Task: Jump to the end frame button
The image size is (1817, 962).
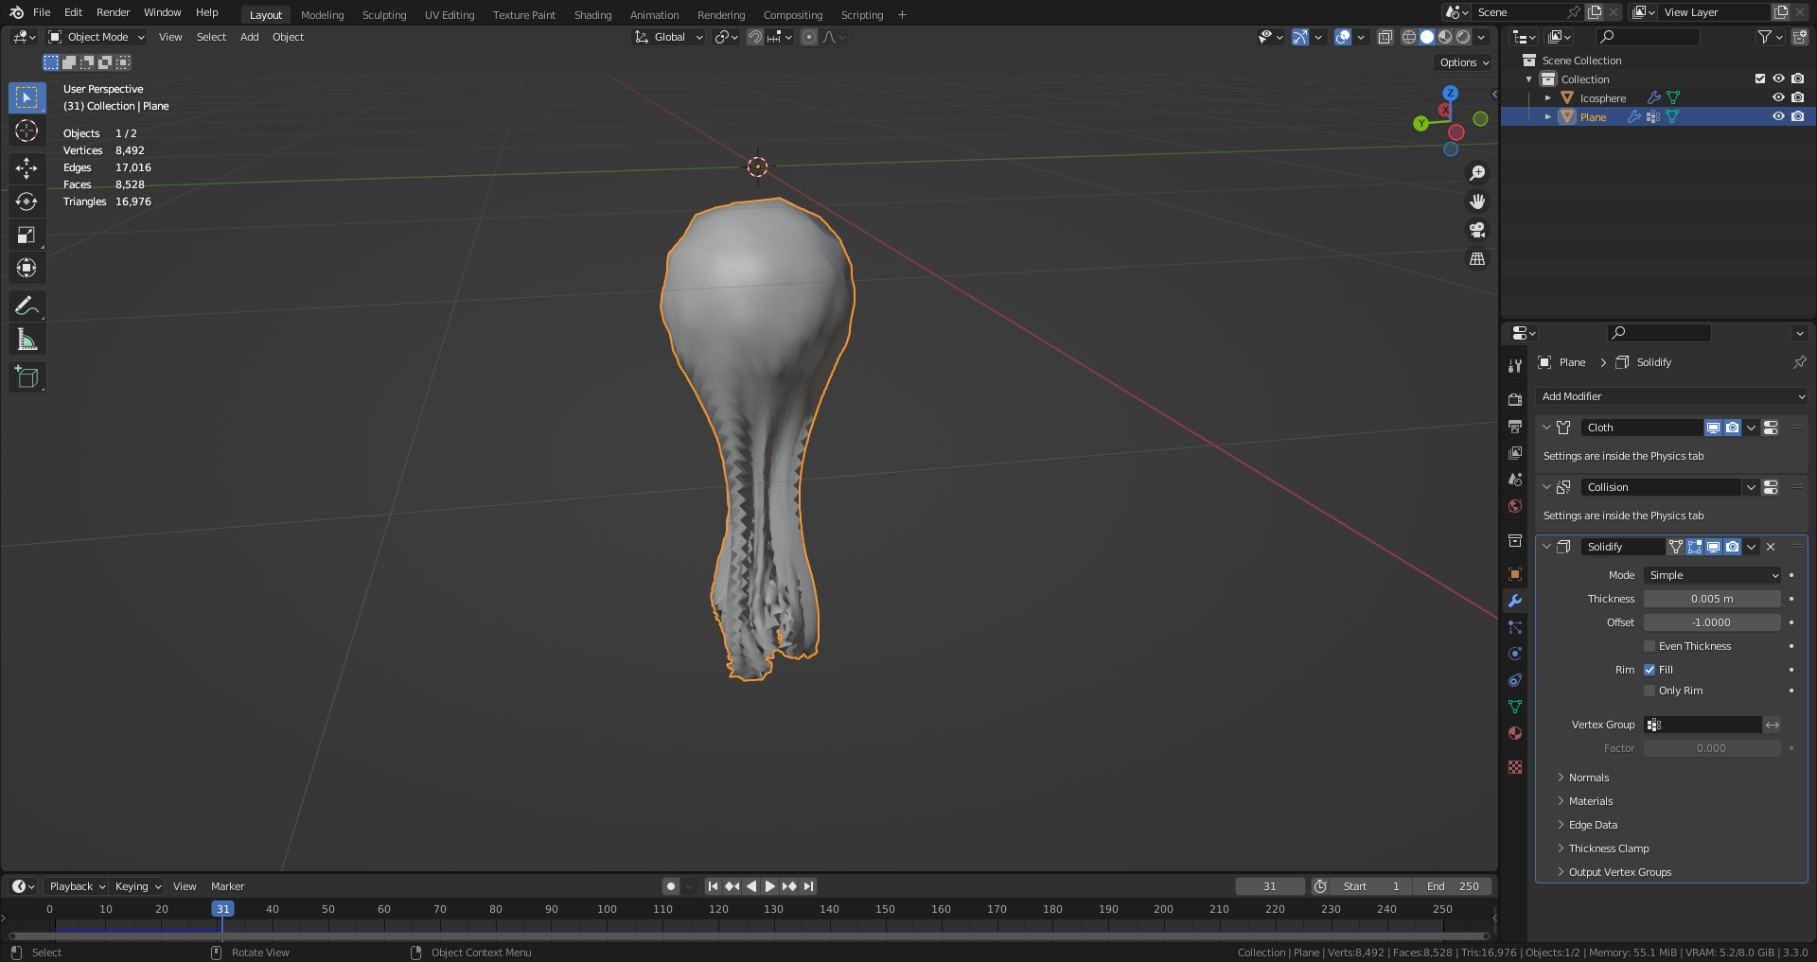Action: (808, 886)
